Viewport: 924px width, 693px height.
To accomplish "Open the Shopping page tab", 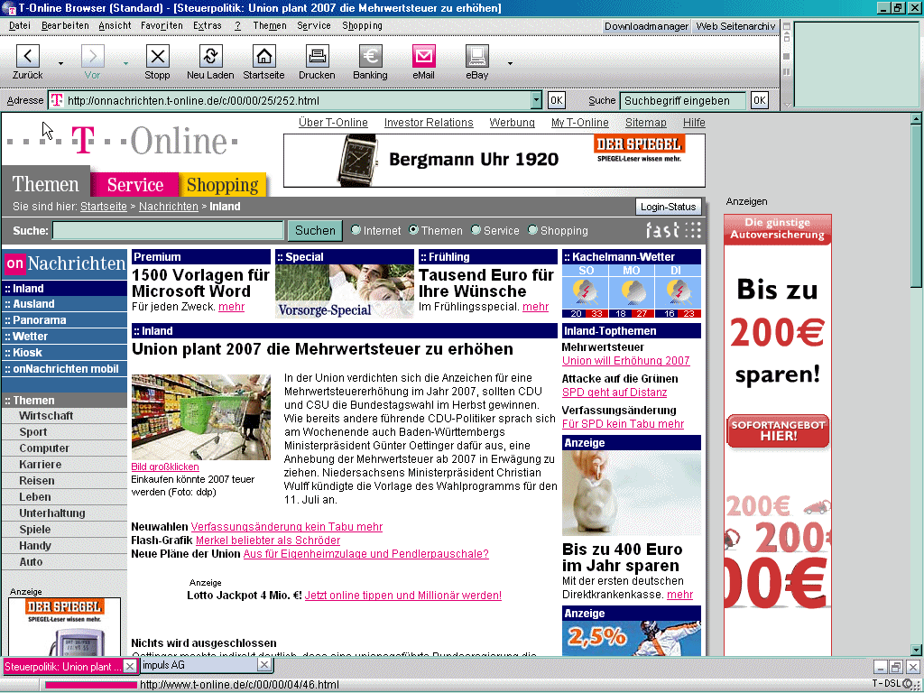I will click(x=223, y=184).
